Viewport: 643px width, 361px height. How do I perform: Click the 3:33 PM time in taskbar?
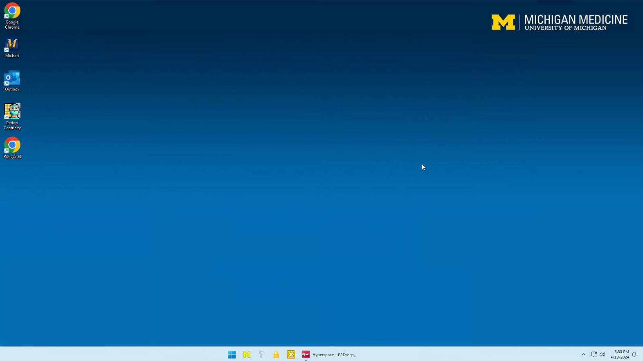(x=621, y=352)
